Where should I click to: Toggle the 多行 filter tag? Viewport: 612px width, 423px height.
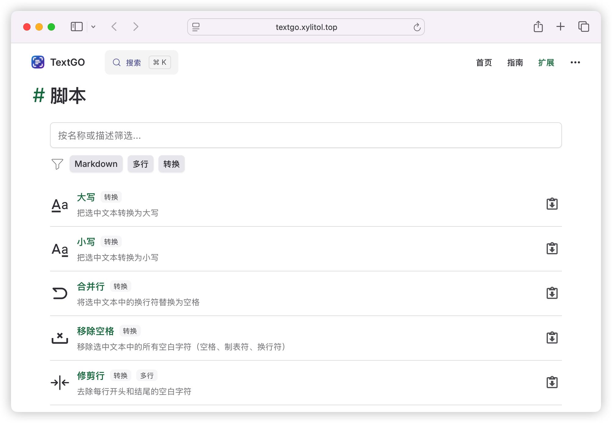click(x=140, y=164)
